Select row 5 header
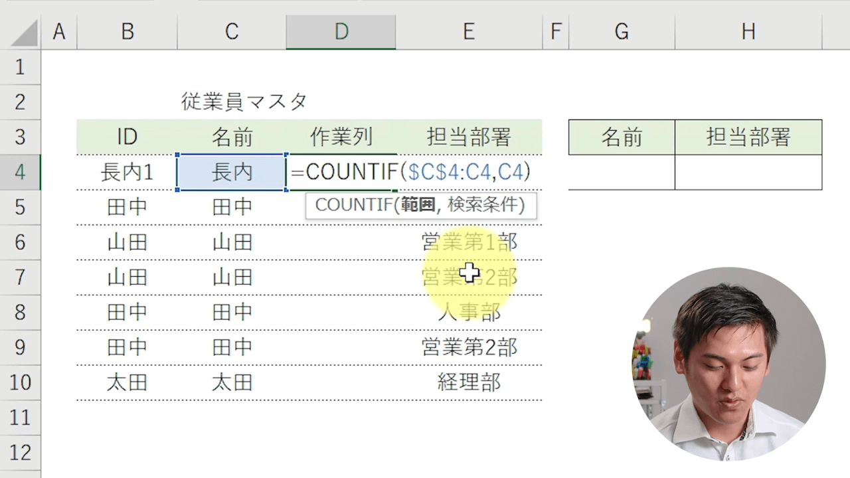Viewport: 850px width, 478px height. point(20,207)
